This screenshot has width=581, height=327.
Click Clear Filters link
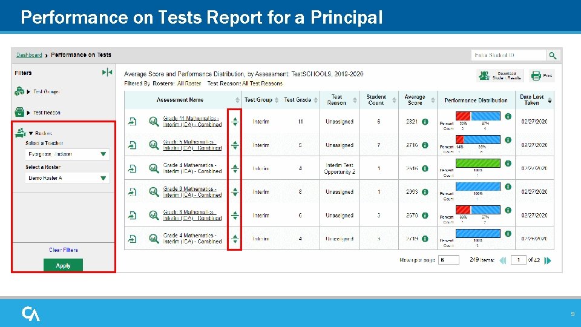tap(64, 250)
